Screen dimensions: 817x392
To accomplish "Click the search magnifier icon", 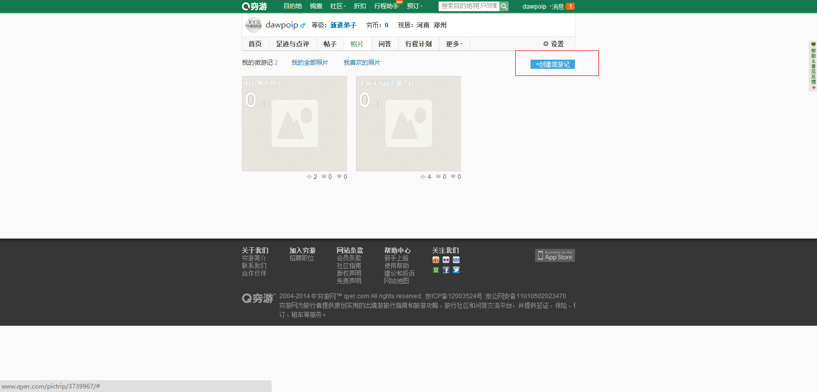I will 504,6.
